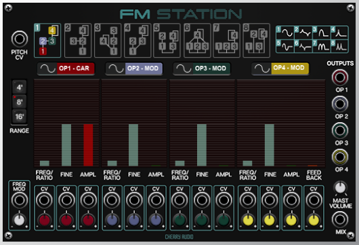The width and height of the screenshot is (359, 245).
Task: Click the OP 2 output jack
Action: (340, 104)
